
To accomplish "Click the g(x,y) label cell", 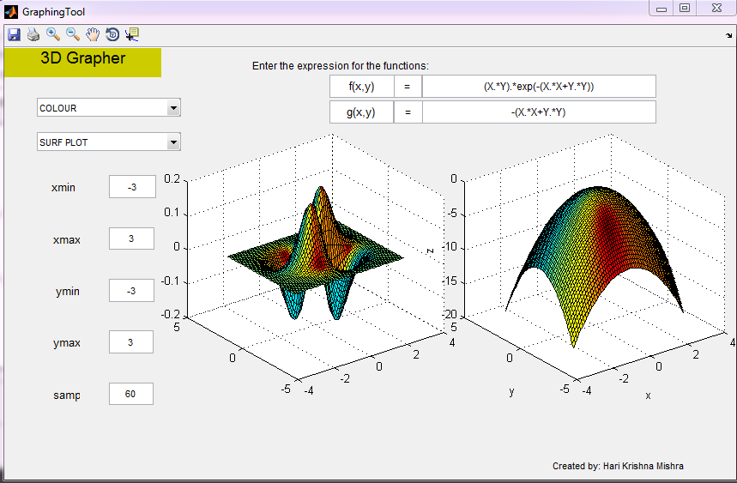I will [361, 112].
